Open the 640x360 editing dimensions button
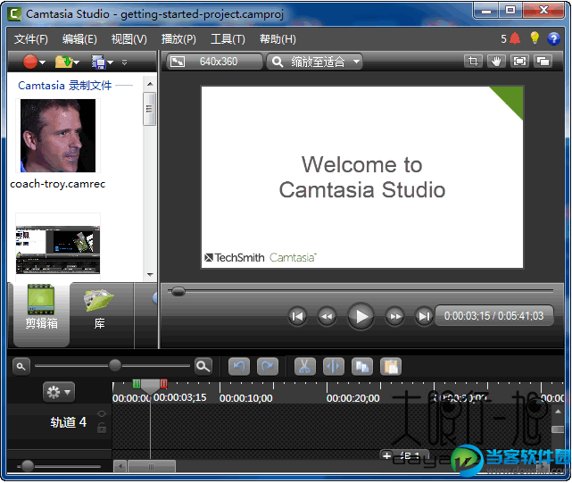The image size is (572, 483). coord(214,62)
